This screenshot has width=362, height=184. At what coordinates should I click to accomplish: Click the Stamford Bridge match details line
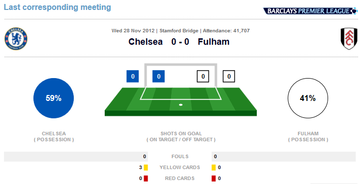click(x=181, y=31)
